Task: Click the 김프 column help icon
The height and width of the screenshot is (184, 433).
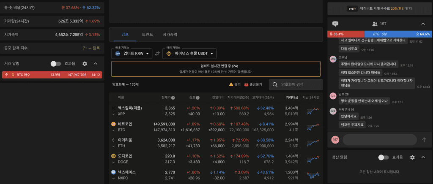Action: (x=198, y=97)
